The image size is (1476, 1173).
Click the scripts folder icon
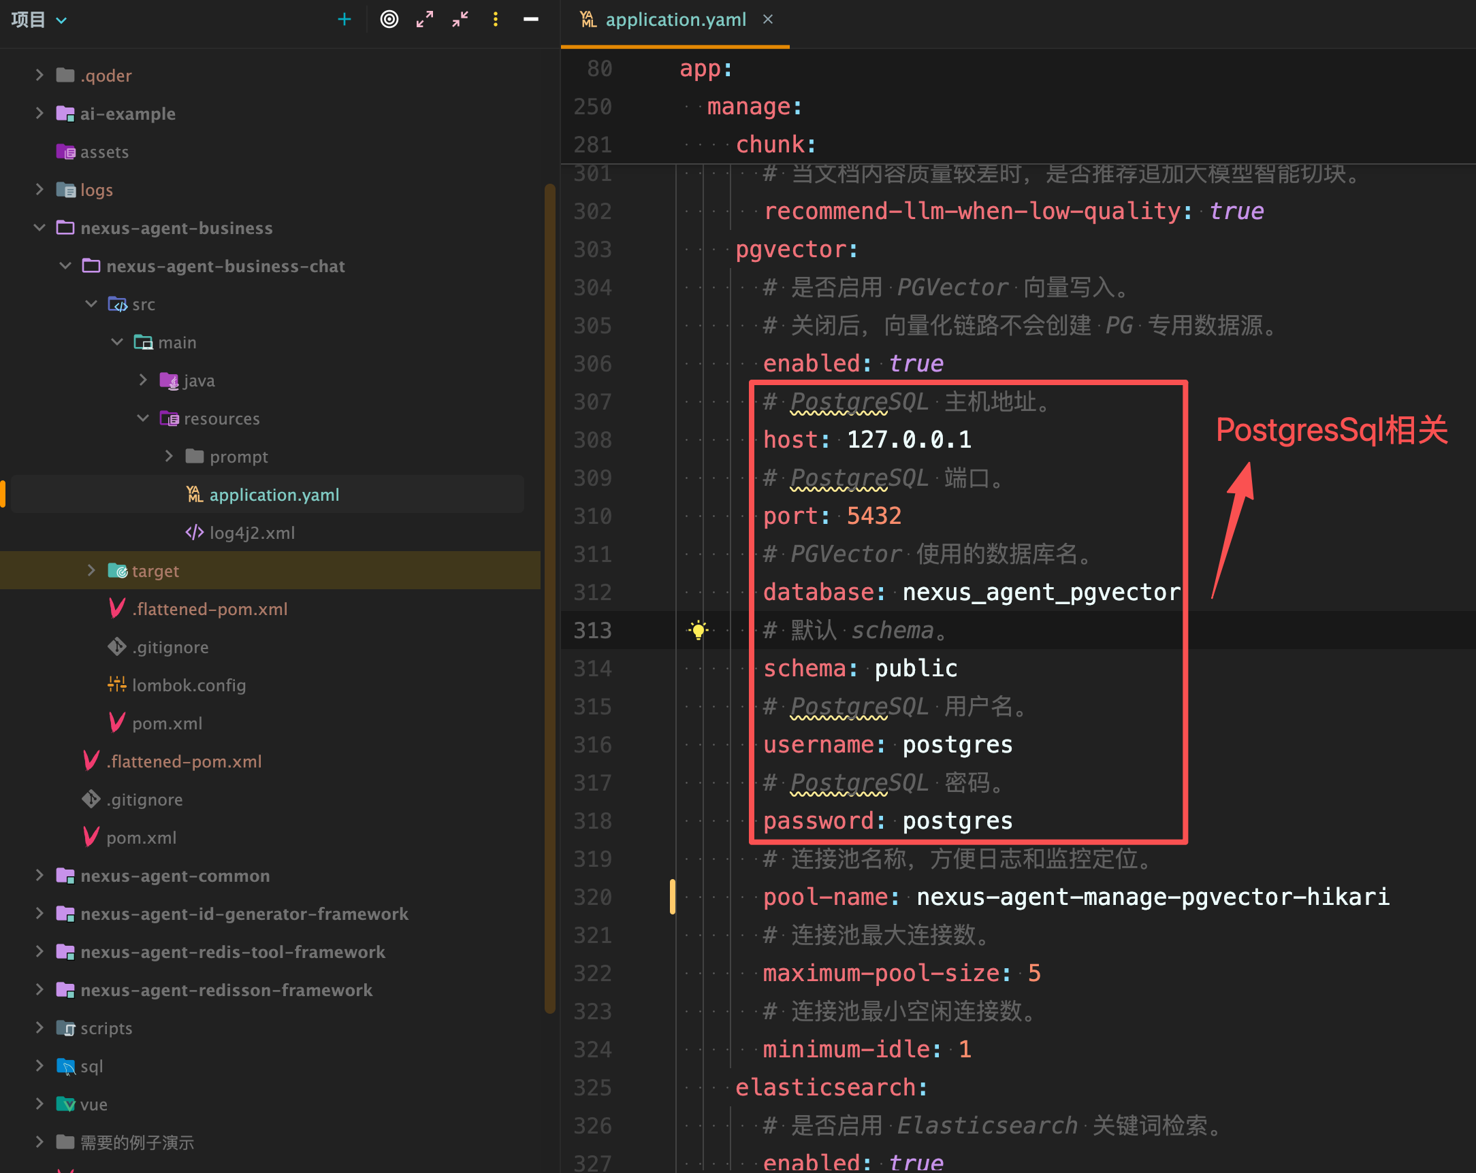66,1027
